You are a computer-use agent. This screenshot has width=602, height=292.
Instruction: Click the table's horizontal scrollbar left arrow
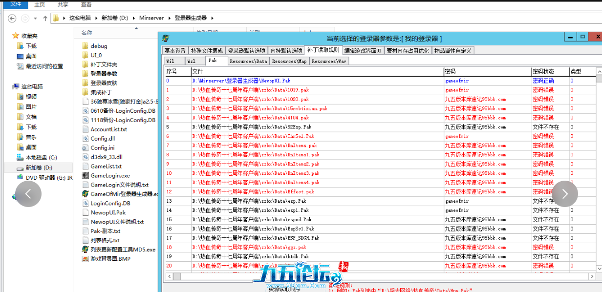tap(169, 276)
